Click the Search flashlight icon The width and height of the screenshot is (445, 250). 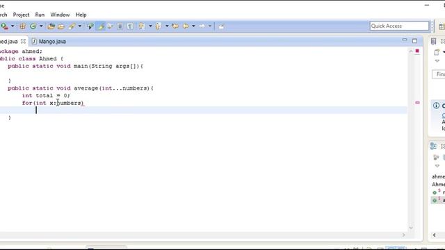click(x=72, y=26)
